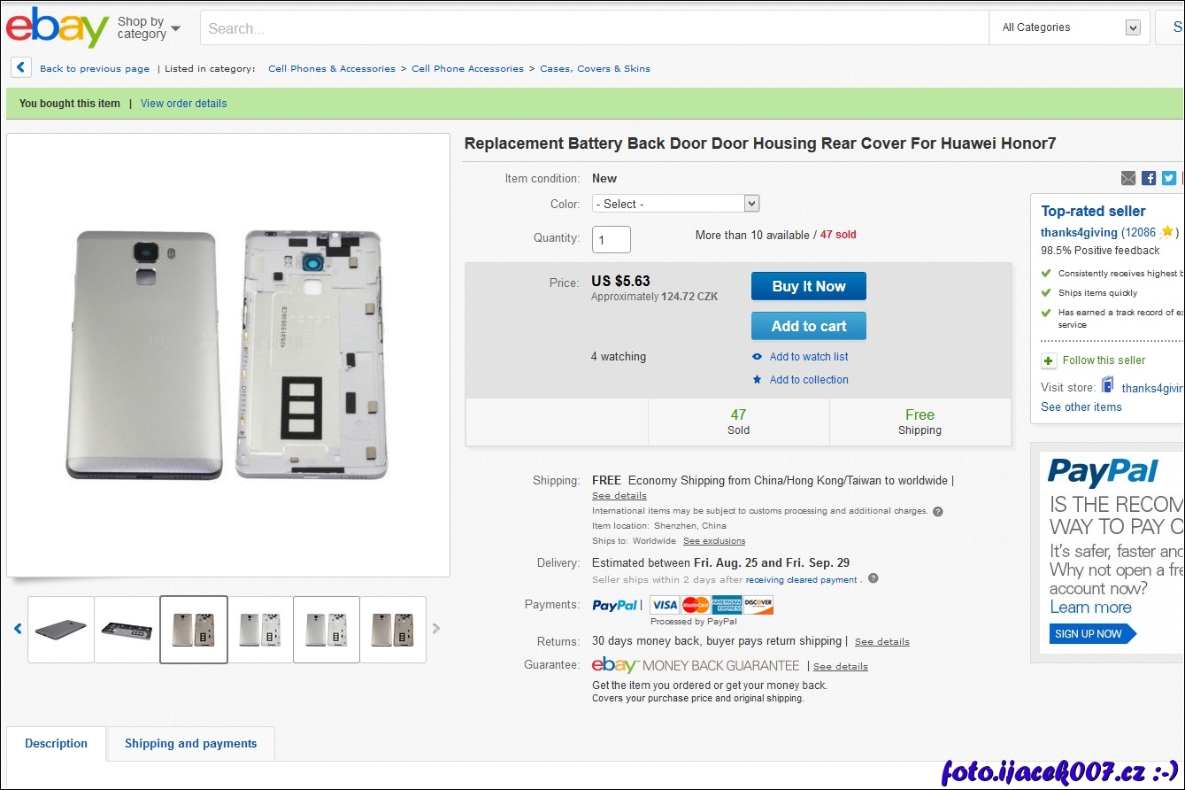Open the Color select dropdown
1185x790 pixels.
(675, 204)
